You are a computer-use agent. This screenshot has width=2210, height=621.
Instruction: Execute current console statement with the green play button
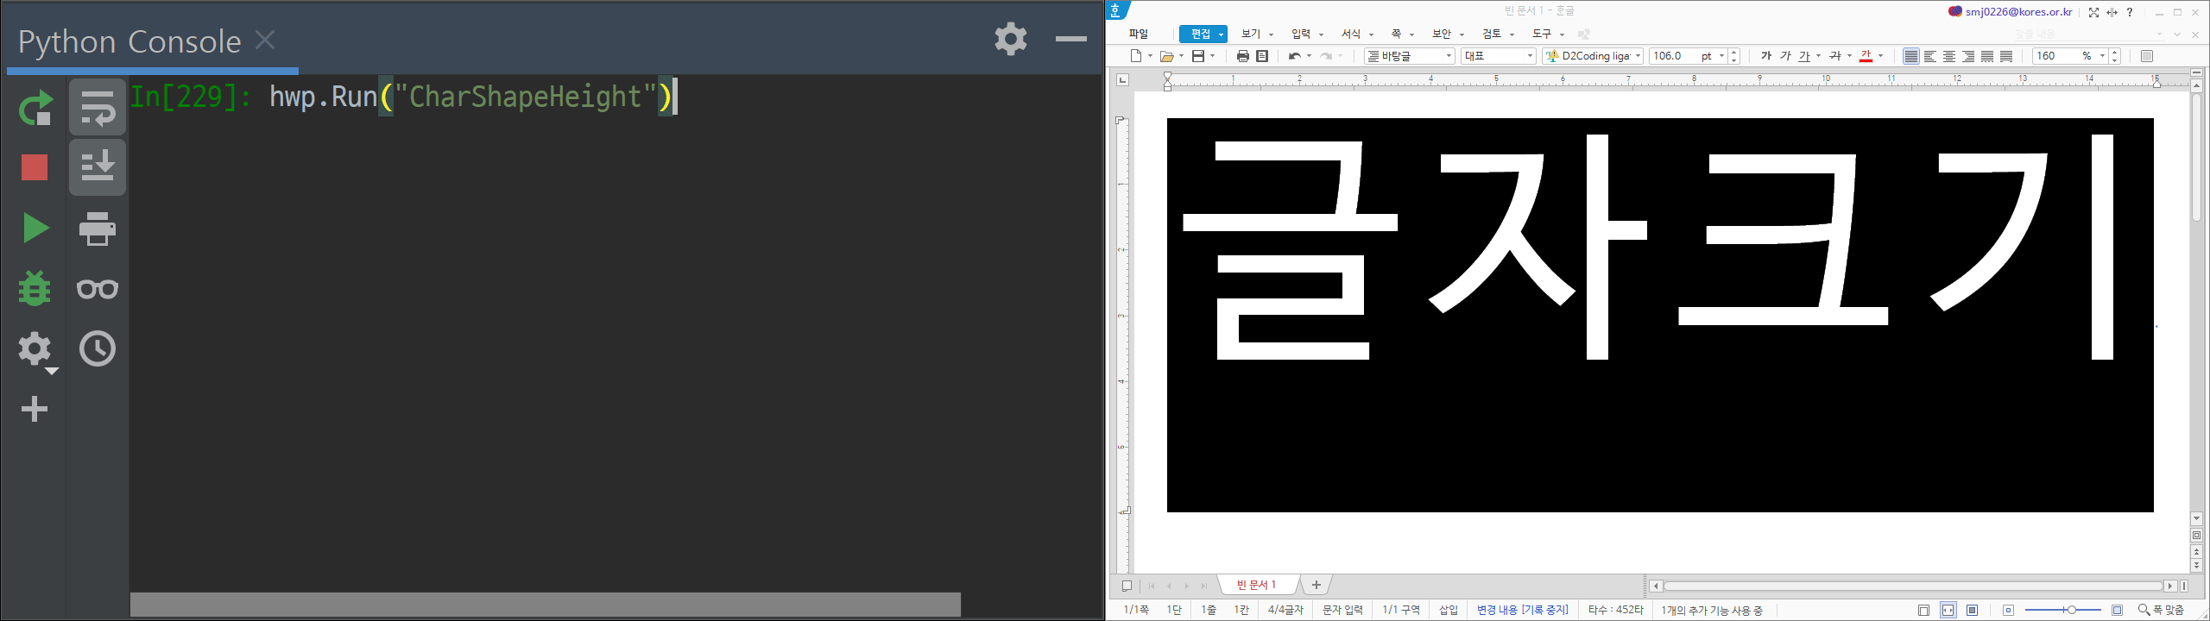[35, 228]
